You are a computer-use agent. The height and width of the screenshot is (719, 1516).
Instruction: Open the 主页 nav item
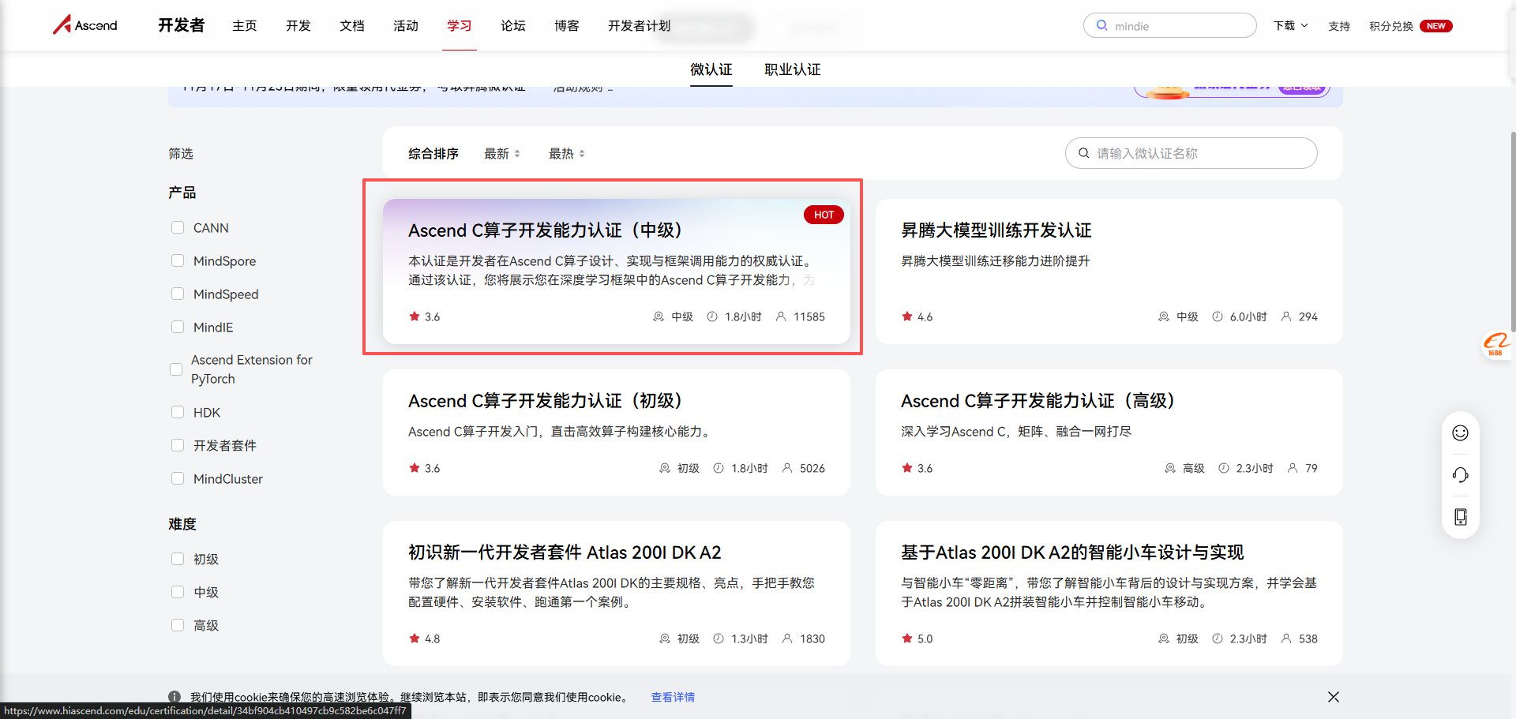pos(245,26)
